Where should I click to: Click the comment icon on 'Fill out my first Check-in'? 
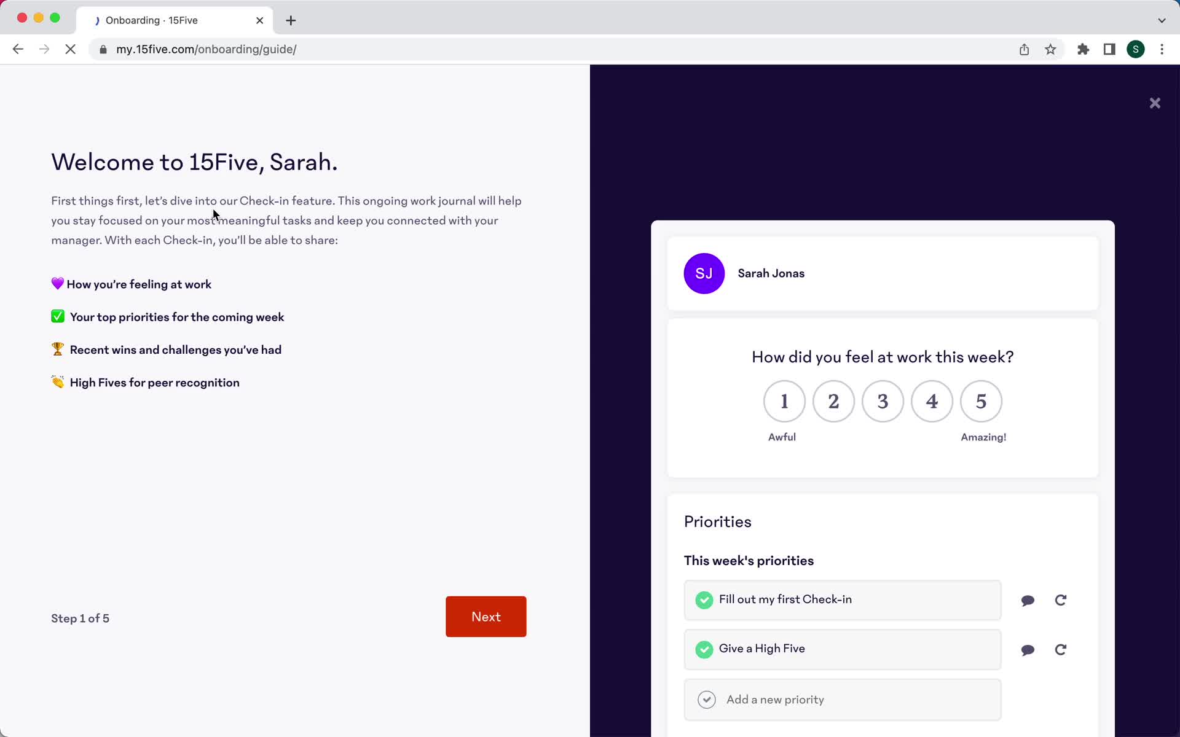(1028, 599)
